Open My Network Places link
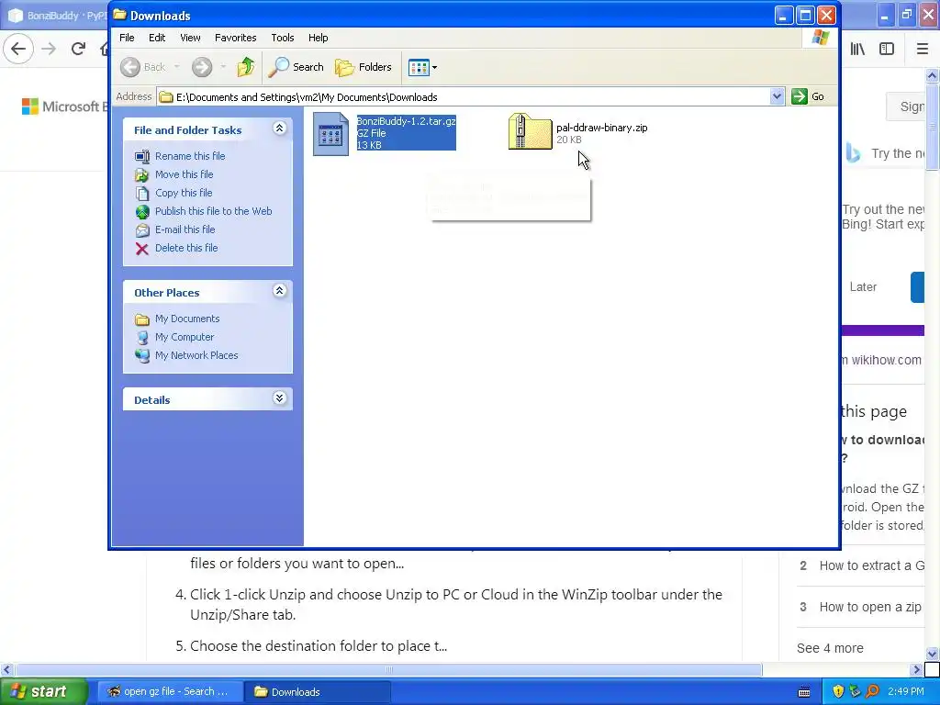Viewport: 940px width, 705px height. 196,355
